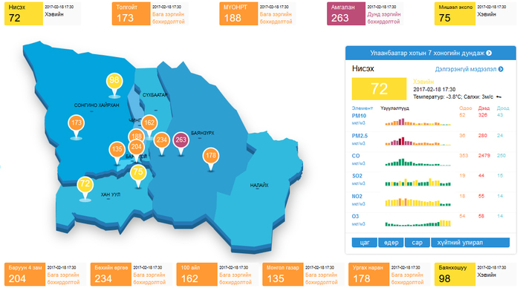This screenshot has width=520, height=288.
Task: Select the orange 234 map marker
Action: pos(161,140)
